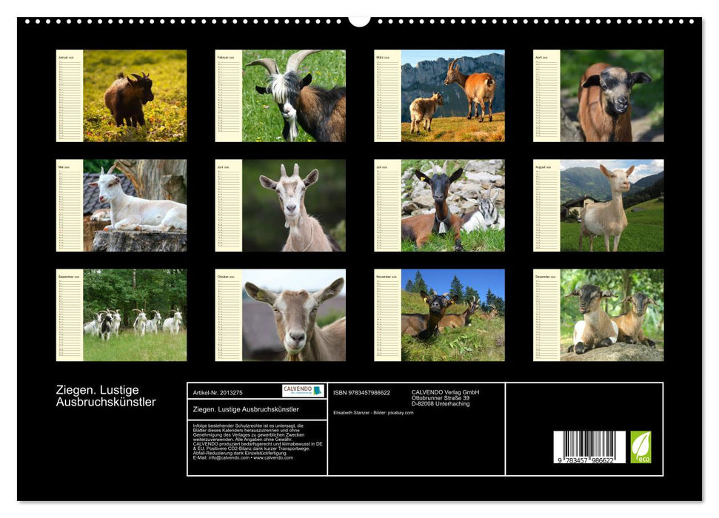Click the CALVENDO Verlag GmbH address block

446,398
